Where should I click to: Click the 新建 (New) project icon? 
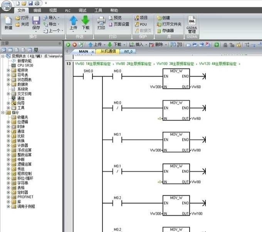(x=8, y=23)
